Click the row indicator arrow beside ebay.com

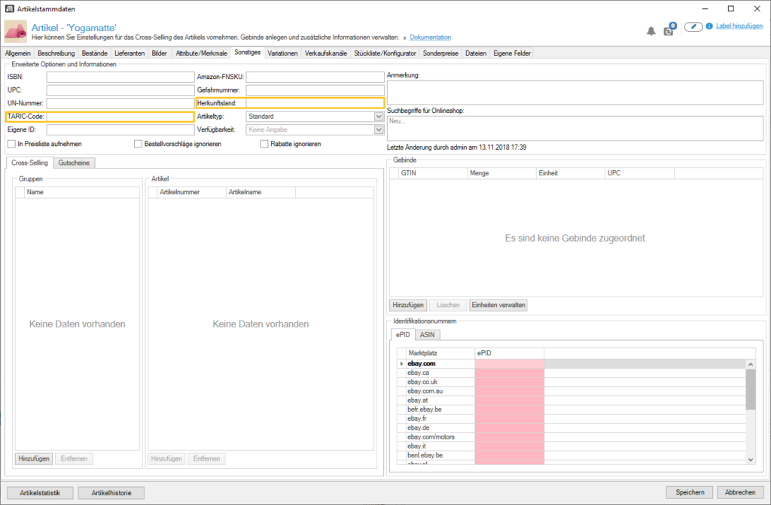[x=401, y=364]
